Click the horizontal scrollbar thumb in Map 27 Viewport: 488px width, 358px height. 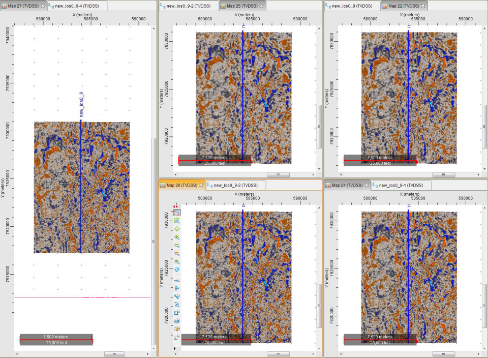(x=114, y=354)
